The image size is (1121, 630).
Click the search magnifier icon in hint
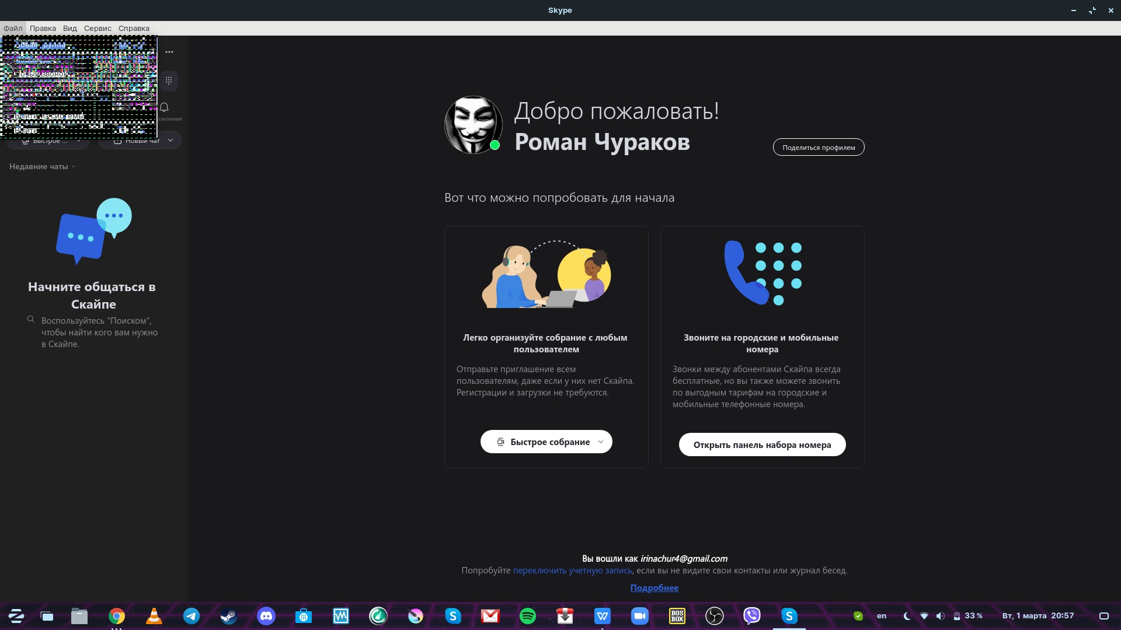coord(31,319)
